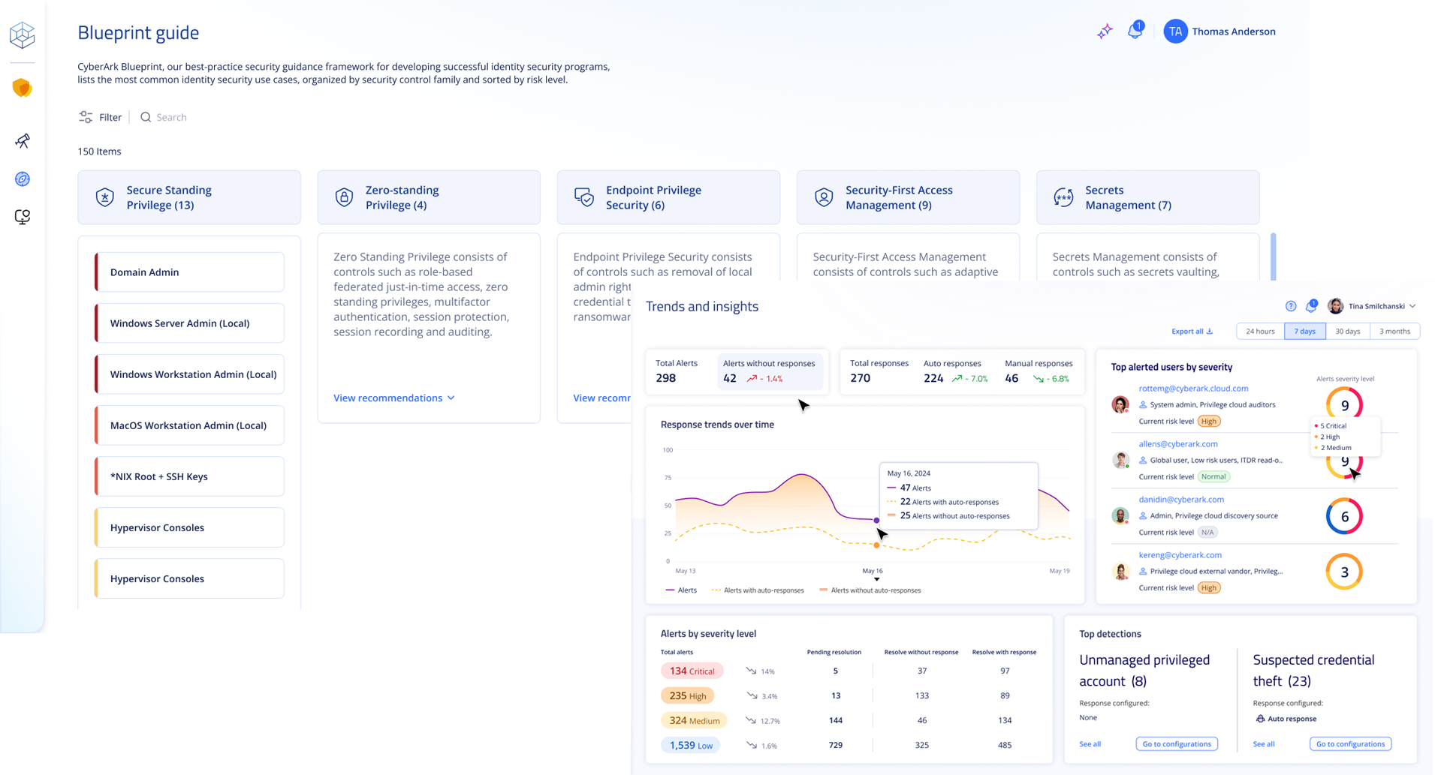This screenshot has height=775, width=1435.
Task: Click the Export all link
Action: point(1192,332)
